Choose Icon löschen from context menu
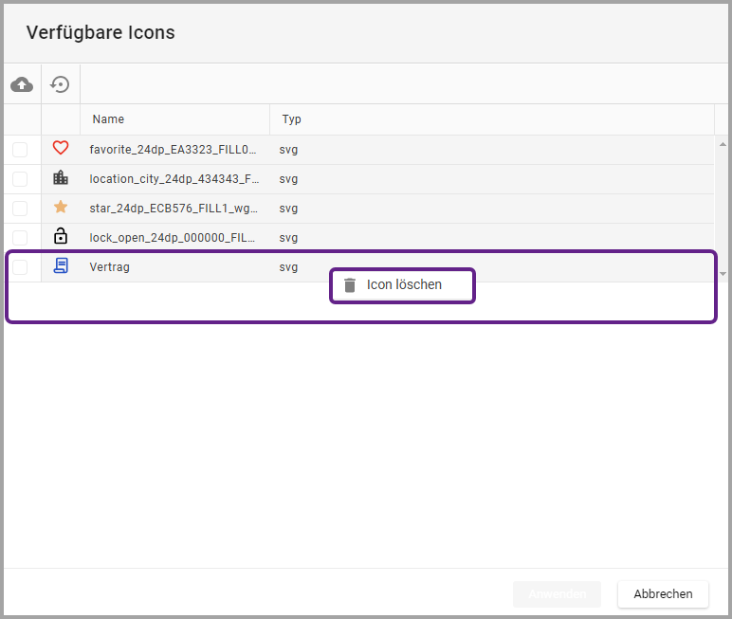732x619 pixels. 404,285
